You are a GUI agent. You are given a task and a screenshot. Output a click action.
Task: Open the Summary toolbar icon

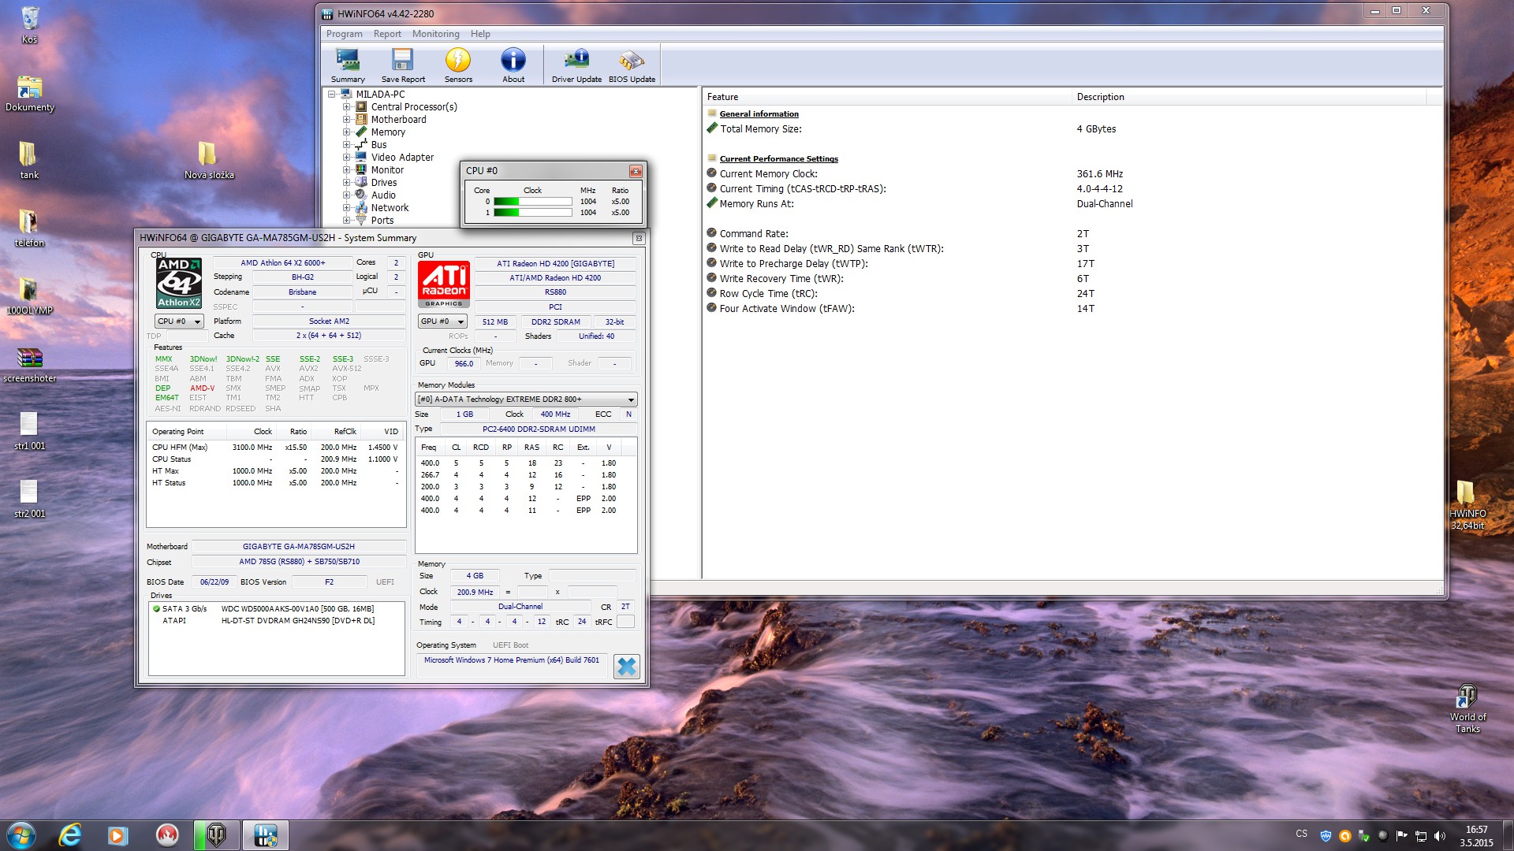point(348,65)
